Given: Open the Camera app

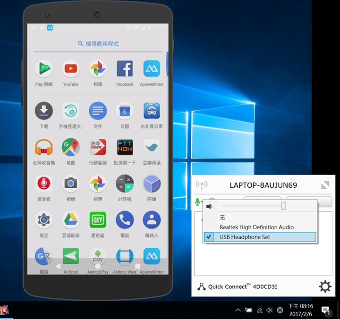Looking at the screenshot, I should tap(71, 184).
